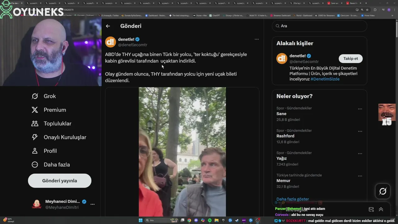This screenshot has height=224, width=398.
Task: Open account menu dots beside Meyhaneci Dimitri
Action: pyautogui.click(x=92, y=204)
